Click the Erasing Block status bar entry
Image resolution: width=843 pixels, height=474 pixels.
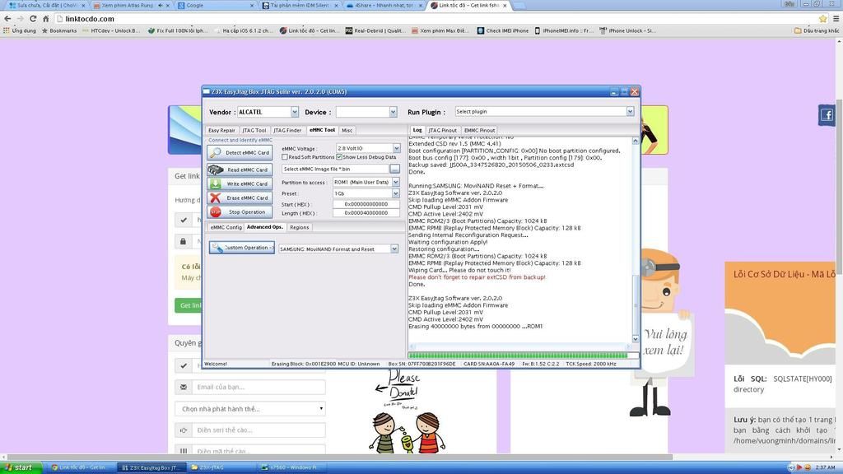(x=303, y=364)
